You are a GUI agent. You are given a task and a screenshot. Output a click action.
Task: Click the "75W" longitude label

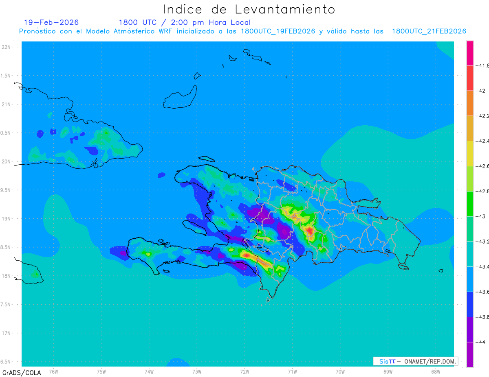coord(101,372)
